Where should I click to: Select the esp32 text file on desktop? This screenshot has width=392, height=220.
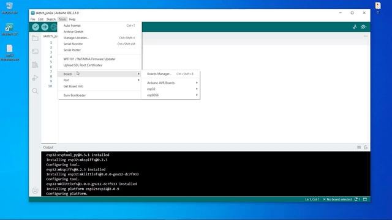pos(10,53)
